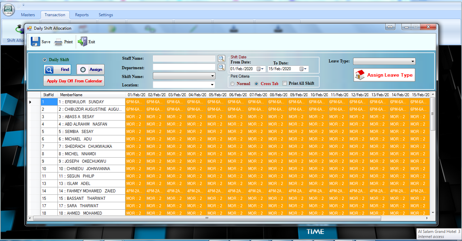Viewport: 462px width, 241px height.
Task: Open the Location dropdown list
Action: coord(212,85)
